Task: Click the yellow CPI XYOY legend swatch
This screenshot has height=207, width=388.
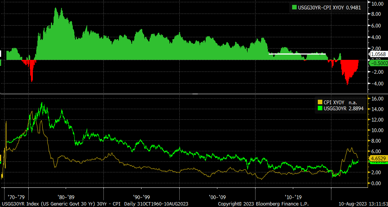Action: (x=320, y=102)
